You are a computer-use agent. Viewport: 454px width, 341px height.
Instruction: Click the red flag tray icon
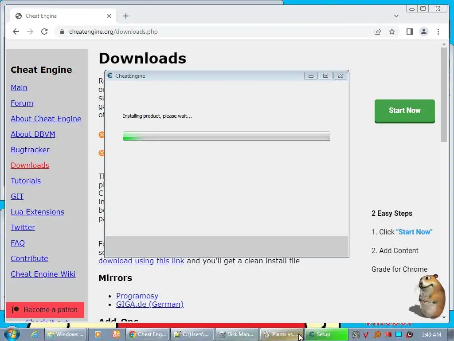click(x=388, y=335)
